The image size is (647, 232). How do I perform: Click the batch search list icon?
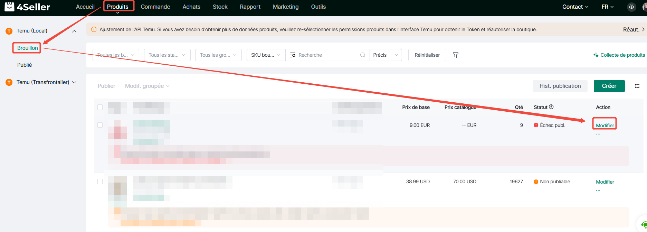pyautogui.click(x=293, y=55)
